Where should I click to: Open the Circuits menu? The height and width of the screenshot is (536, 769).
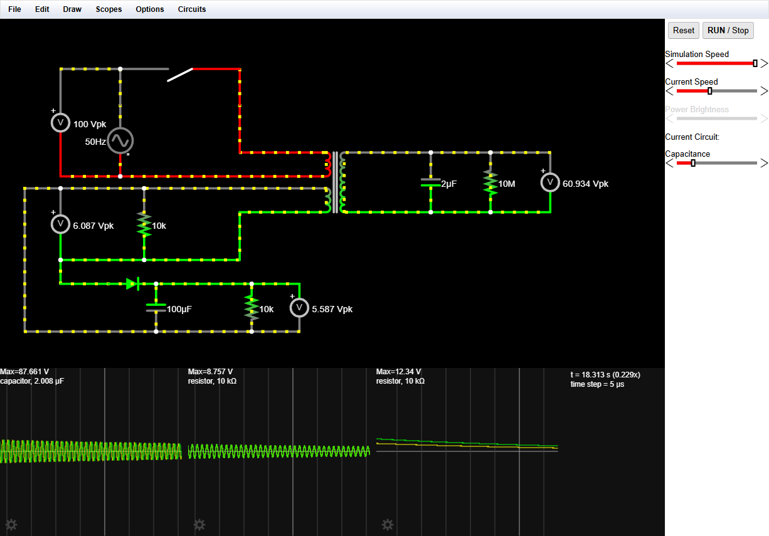[x=192, y=9]
